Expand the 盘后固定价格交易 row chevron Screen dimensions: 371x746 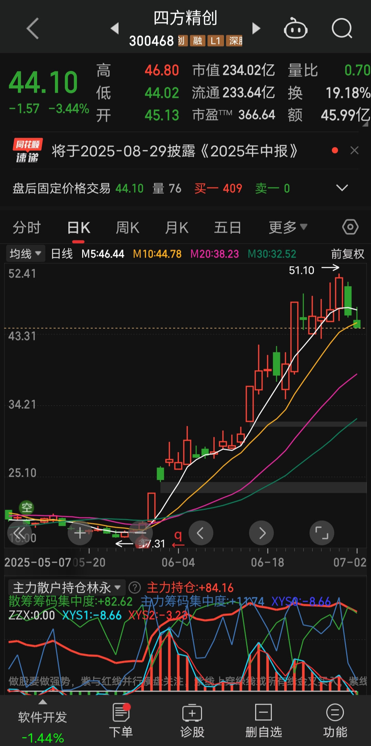tap(342, 188)
